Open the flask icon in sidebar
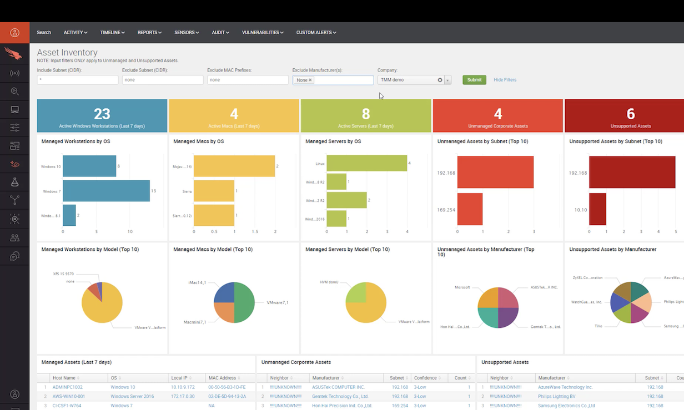684x410 pixels. pos(14,183)
